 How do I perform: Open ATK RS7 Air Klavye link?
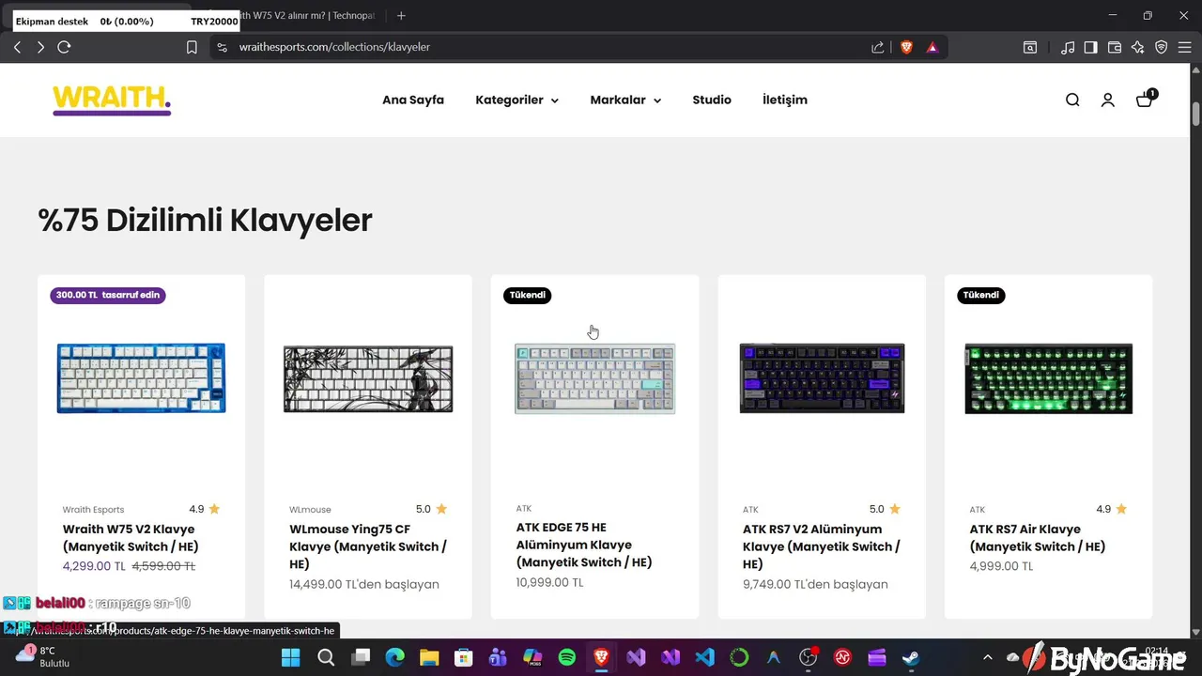[1038, 538]
